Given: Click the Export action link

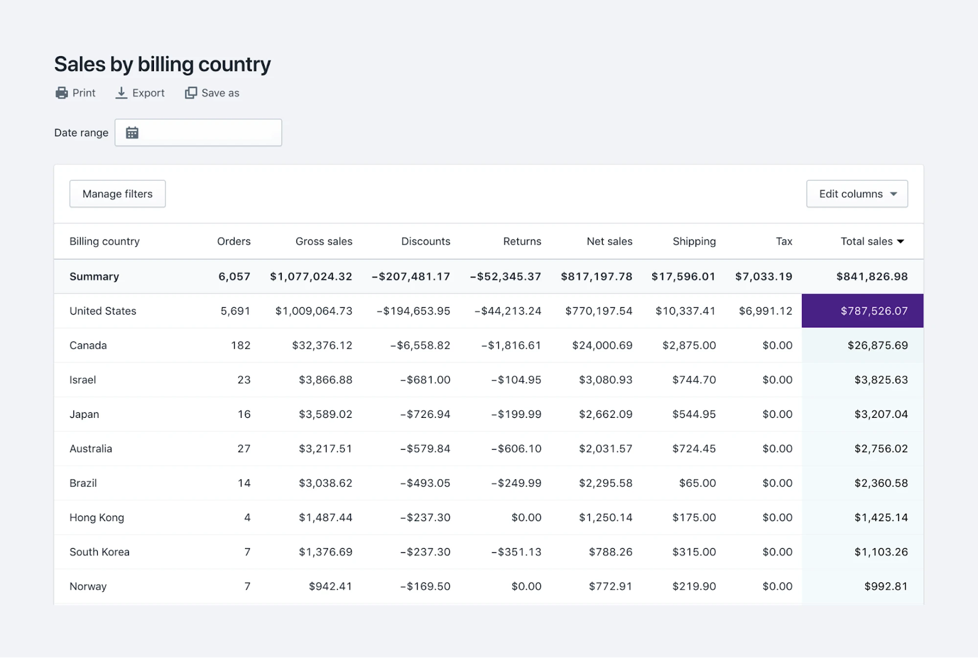Looking at the screenshot, I should [x=147, y=92].
